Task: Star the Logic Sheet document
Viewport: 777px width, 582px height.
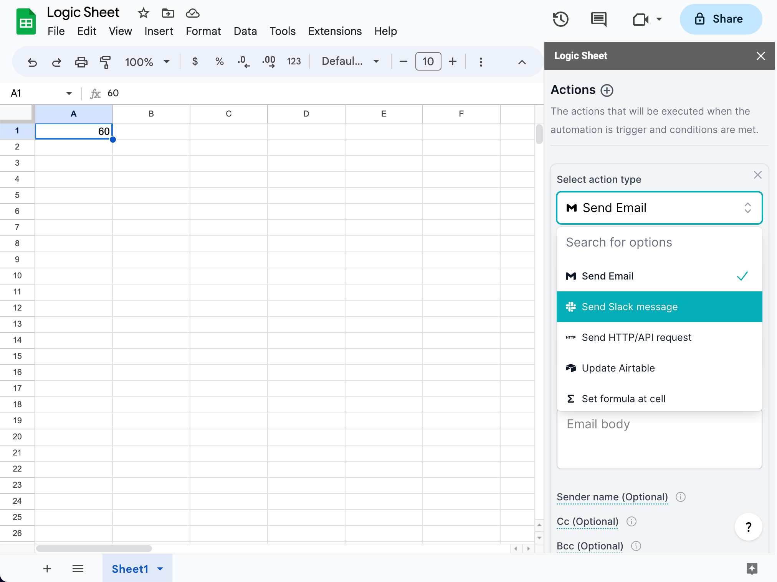Action: pyautogui.click(x=143, y=13)
